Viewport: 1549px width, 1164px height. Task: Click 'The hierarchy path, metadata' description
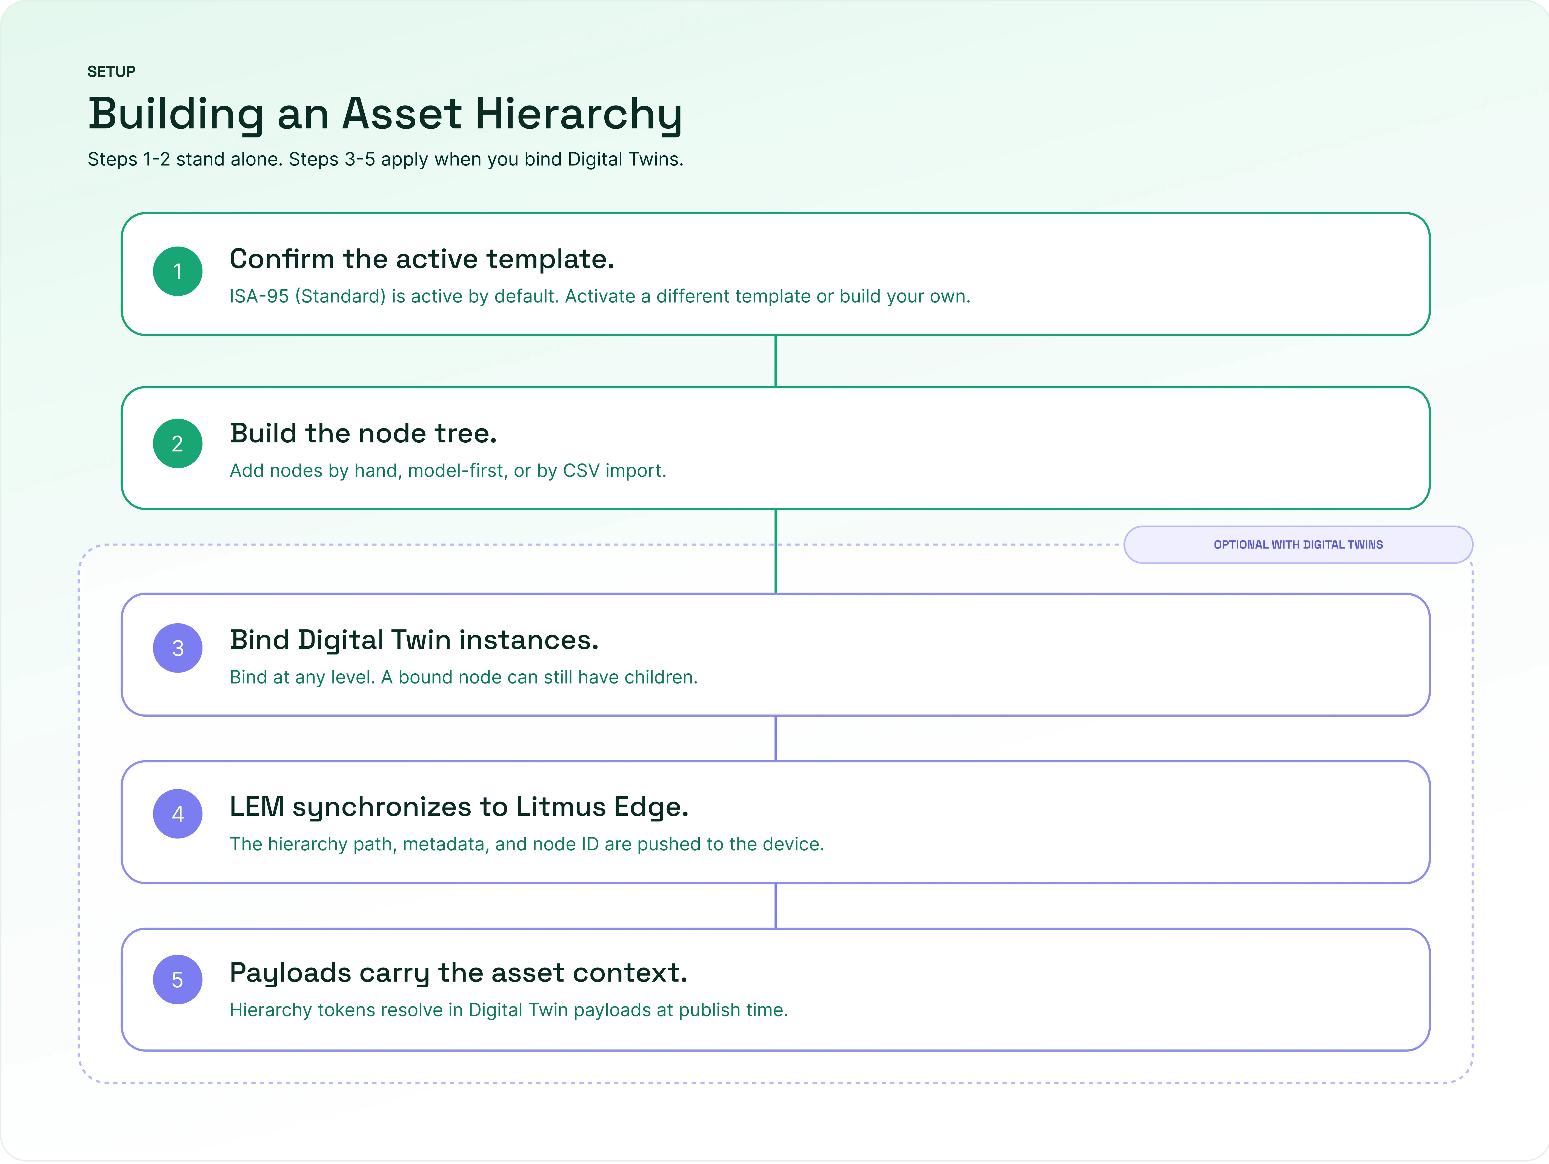click(527, 845)
